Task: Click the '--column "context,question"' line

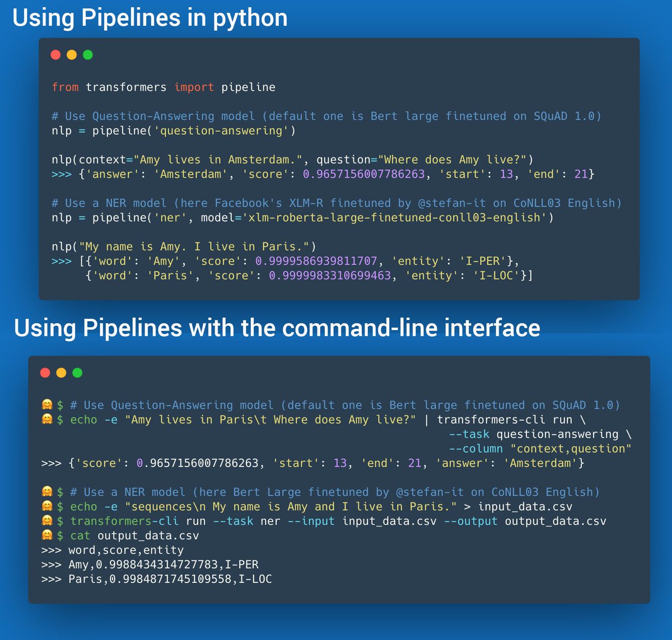Action: point(540,449)
